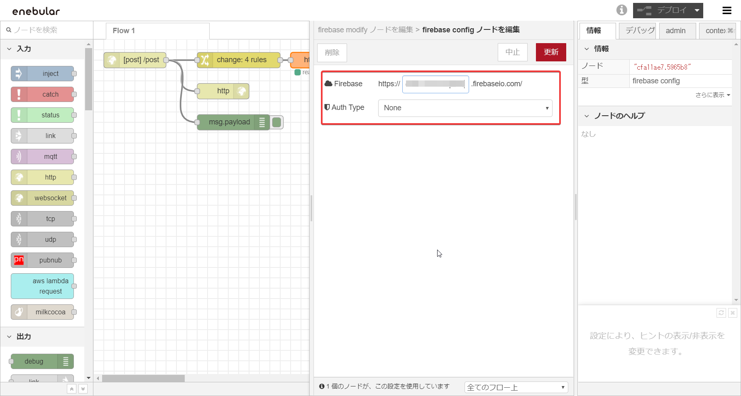Select the milkcocoa node in the palette
This screenshot has height=396, width=741.
pyautogui.click(x=43, y=312)
